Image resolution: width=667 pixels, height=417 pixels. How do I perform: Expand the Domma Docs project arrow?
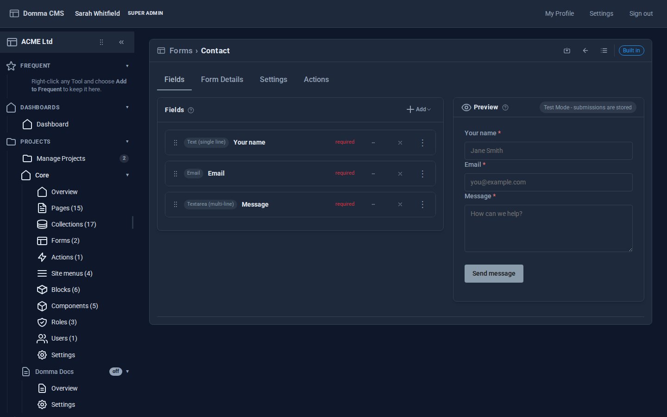pyautogui.click(x=127, y=372)
